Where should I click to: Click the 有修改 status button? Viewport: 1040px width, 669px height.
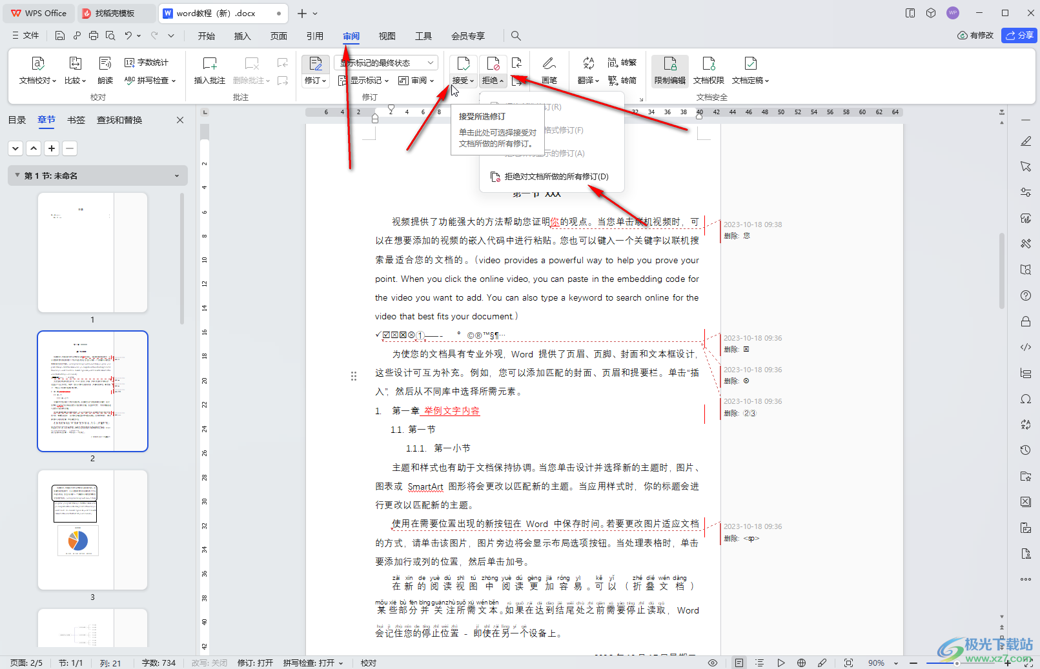(x=975, y=35)
